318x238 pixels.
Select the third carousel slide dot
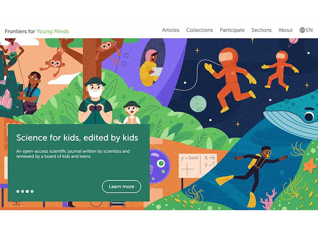pyautogui.click(x=27, y=191)
